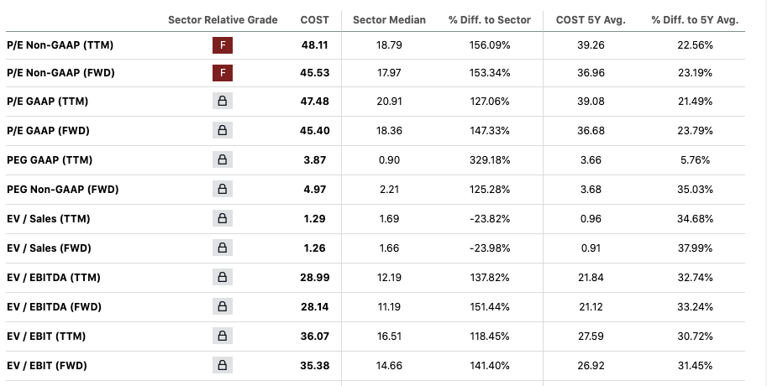Click the Sector Relative Grade column header
767x386 pixels.
click(x=223, y=19)
